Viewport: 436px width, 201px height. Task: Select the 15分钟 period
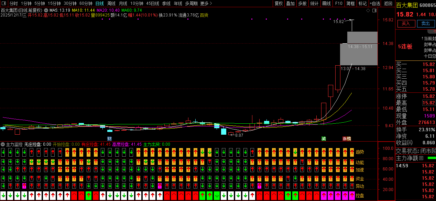(x=54, y=3)
